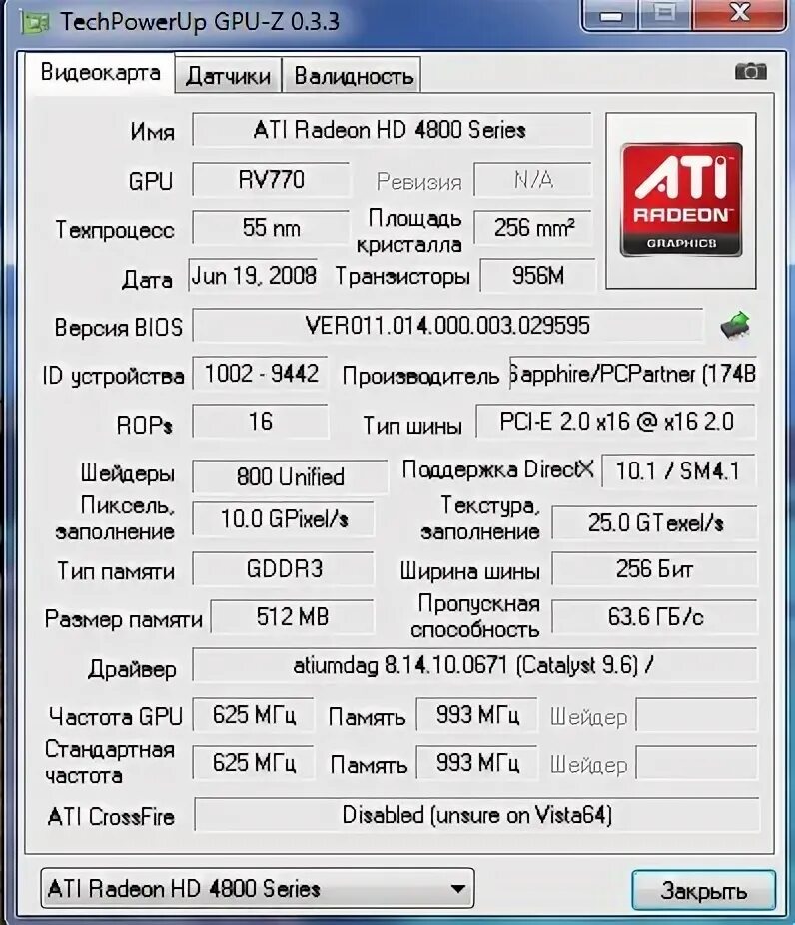Image resolution: width=795 pixels, height=925 pixels.
Task: Click the Тип шины field PCI-E 2.0
Action: (615, 422)
